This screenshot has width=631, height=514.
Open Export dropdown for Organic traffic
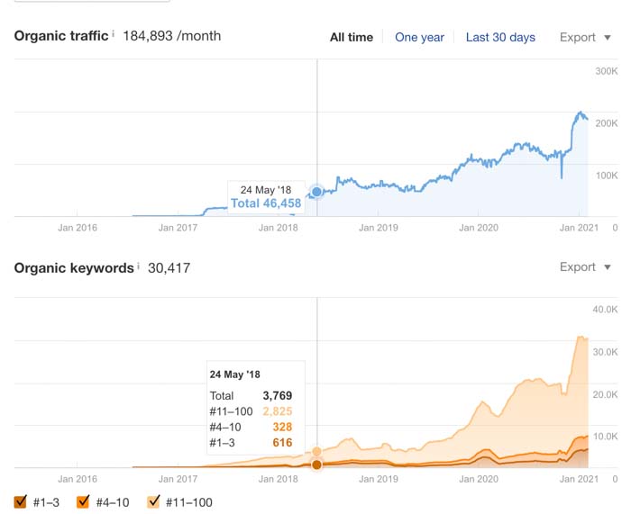tap(586, 38)
